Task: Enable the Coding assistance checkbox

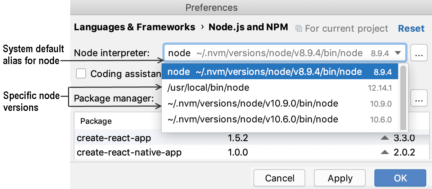Action: pyautogui.click(x=81, y=73)
